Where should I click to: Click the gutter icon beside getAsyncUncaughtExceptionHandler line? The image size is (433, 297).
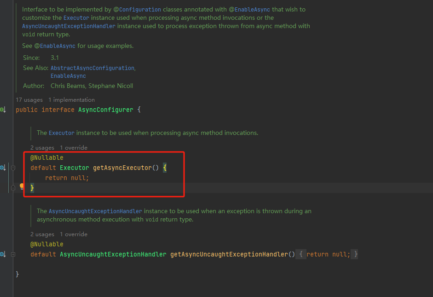click(x=2, y=254)
